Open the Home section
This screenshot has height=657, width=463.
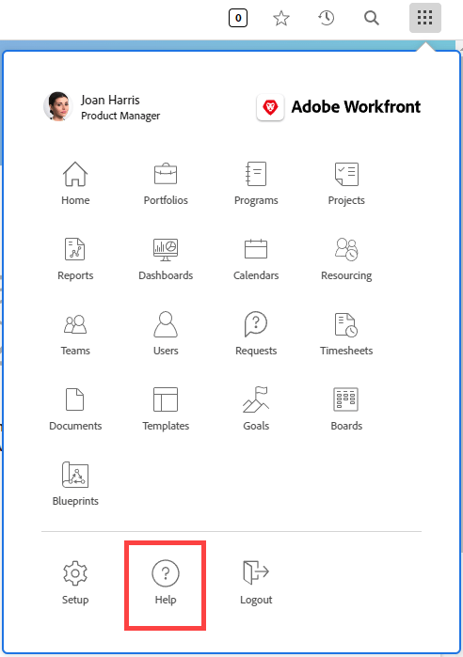click(75, 183)
